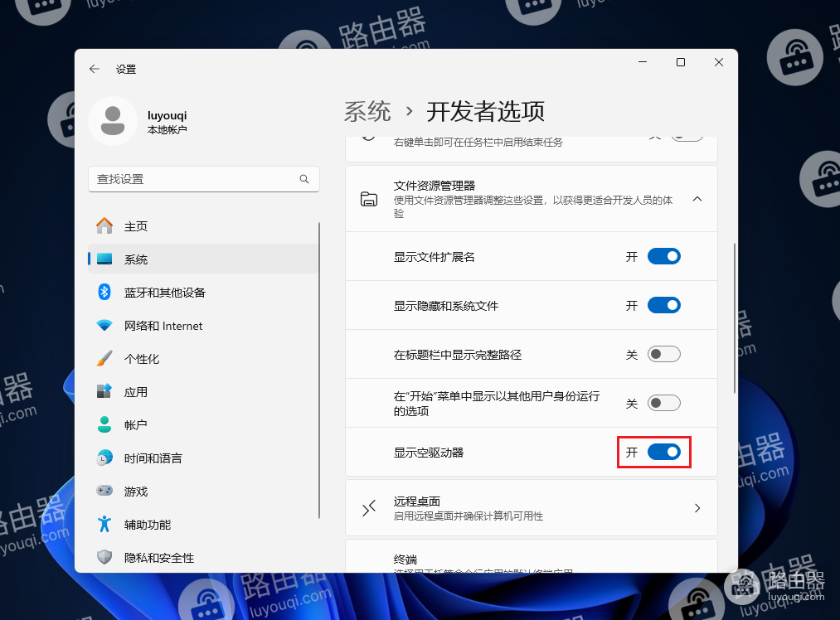Click the 个性化 paintbrush icon

pyautogui.click(x=104, y=359)
